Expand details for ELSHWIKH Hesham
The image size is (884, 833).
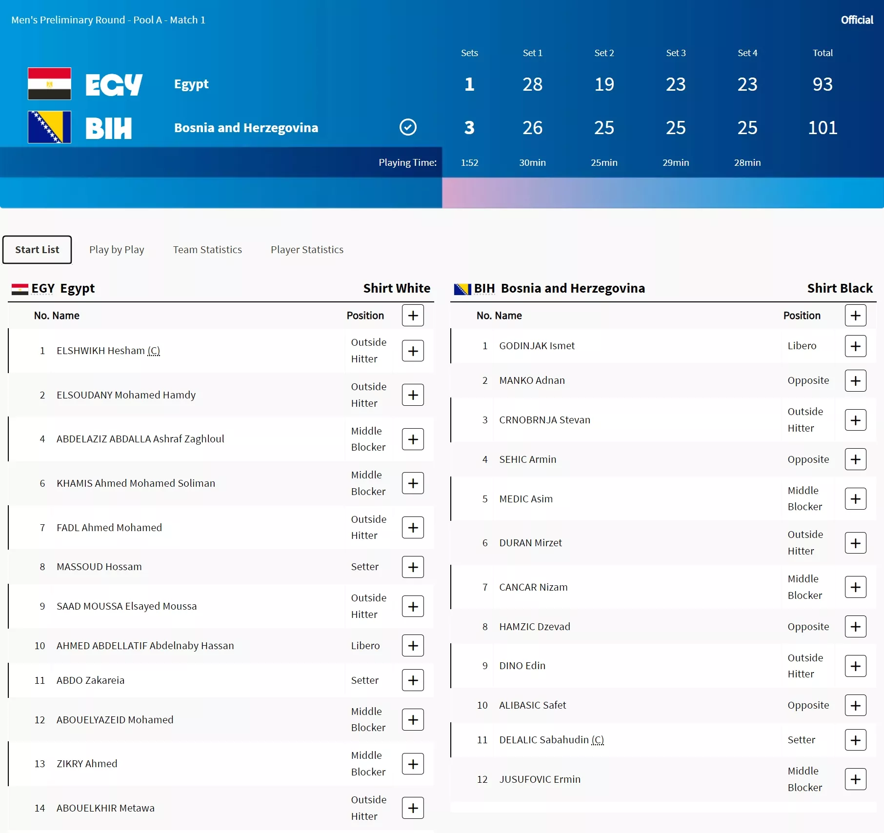[x=413, y=351]
